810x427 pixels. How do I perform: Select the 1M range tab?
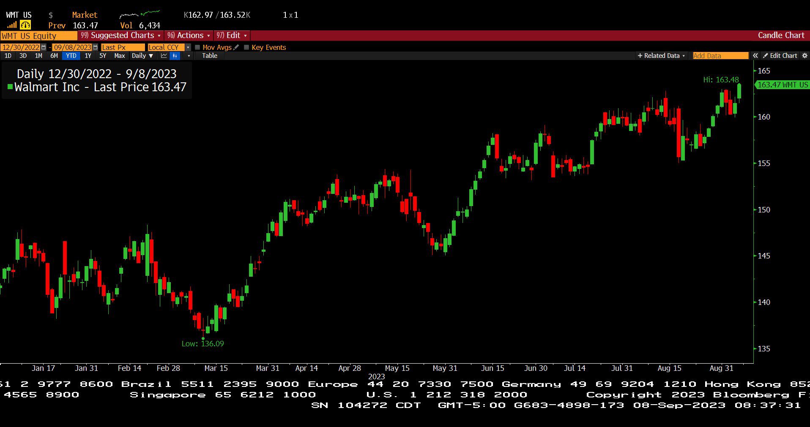point(38,56)
